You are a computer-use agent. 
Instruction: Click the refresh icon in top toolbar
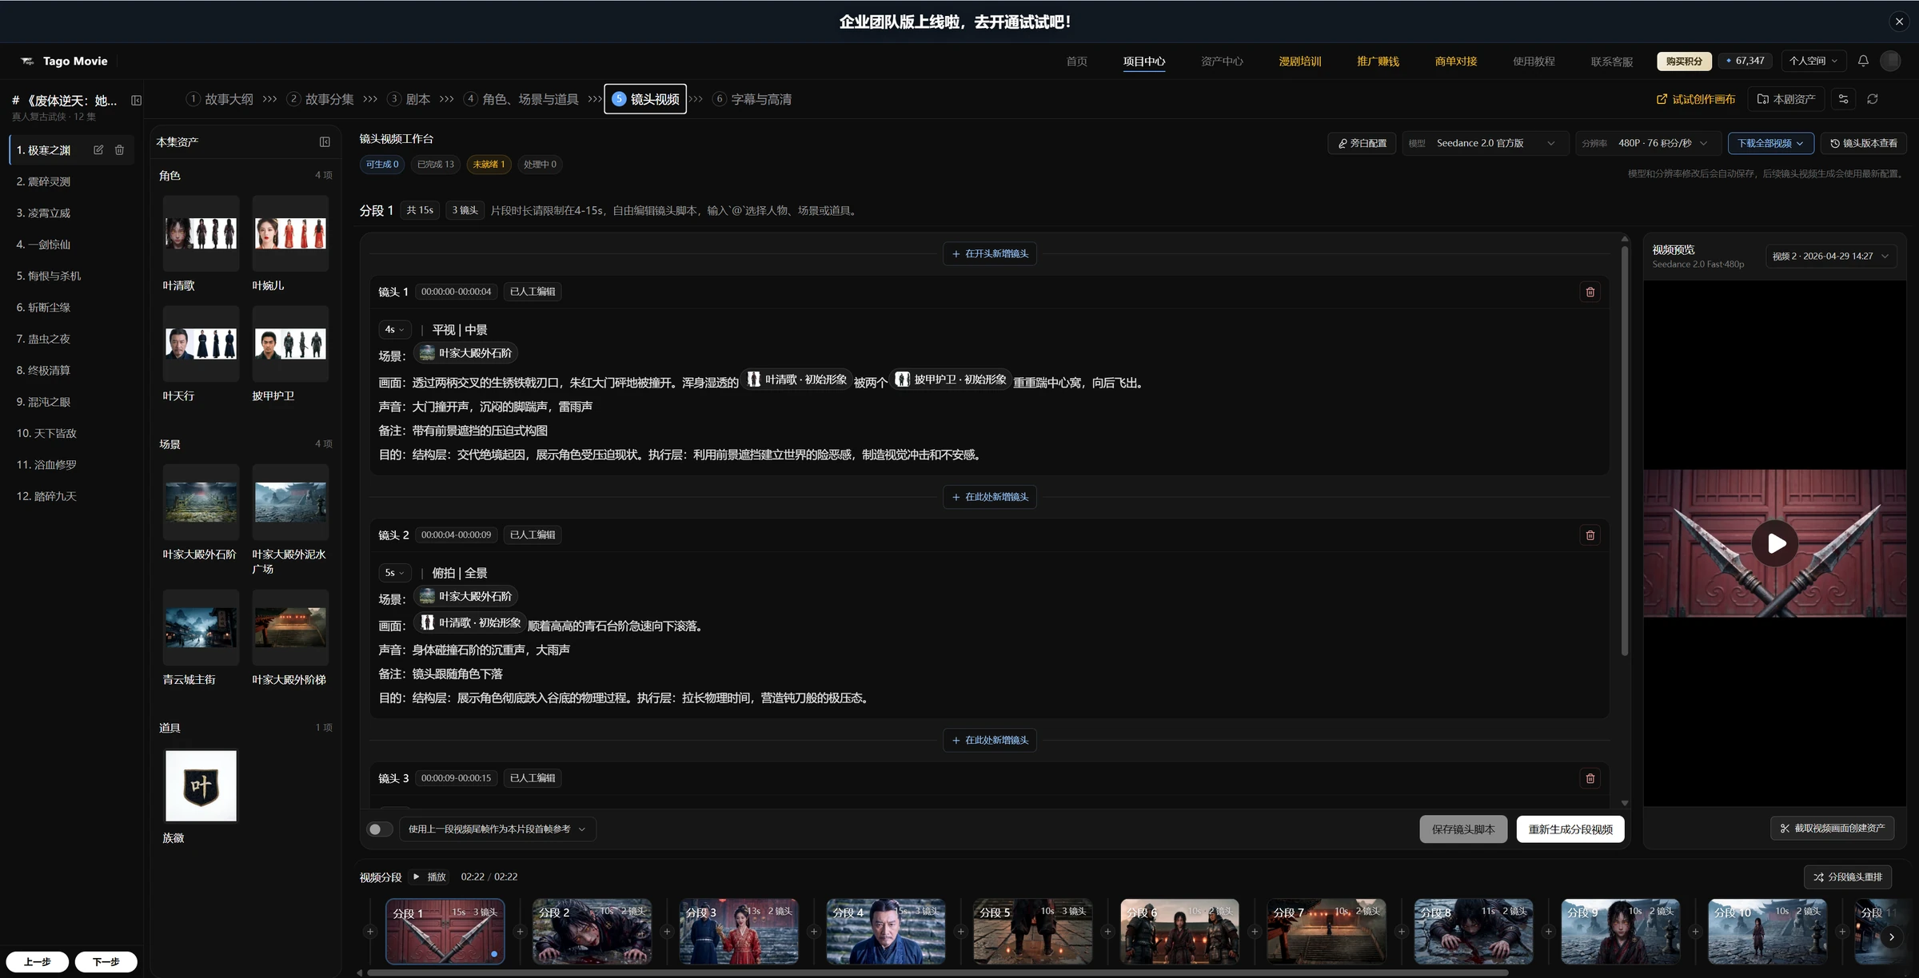[x=1872, y=99]
